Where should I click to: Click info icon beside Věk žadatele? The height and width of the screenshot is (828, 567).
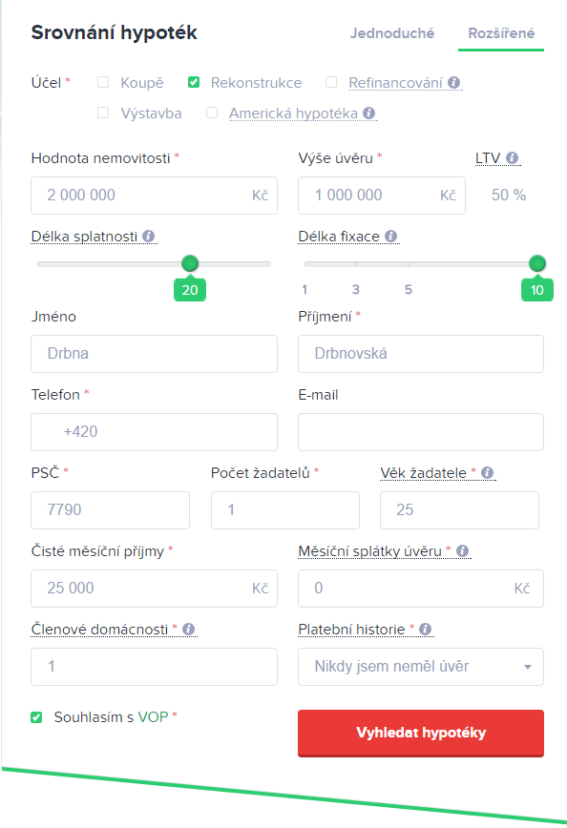[488, 472]
